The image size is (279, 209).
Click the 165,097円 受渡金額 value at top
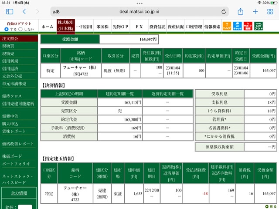coord(148,39)
